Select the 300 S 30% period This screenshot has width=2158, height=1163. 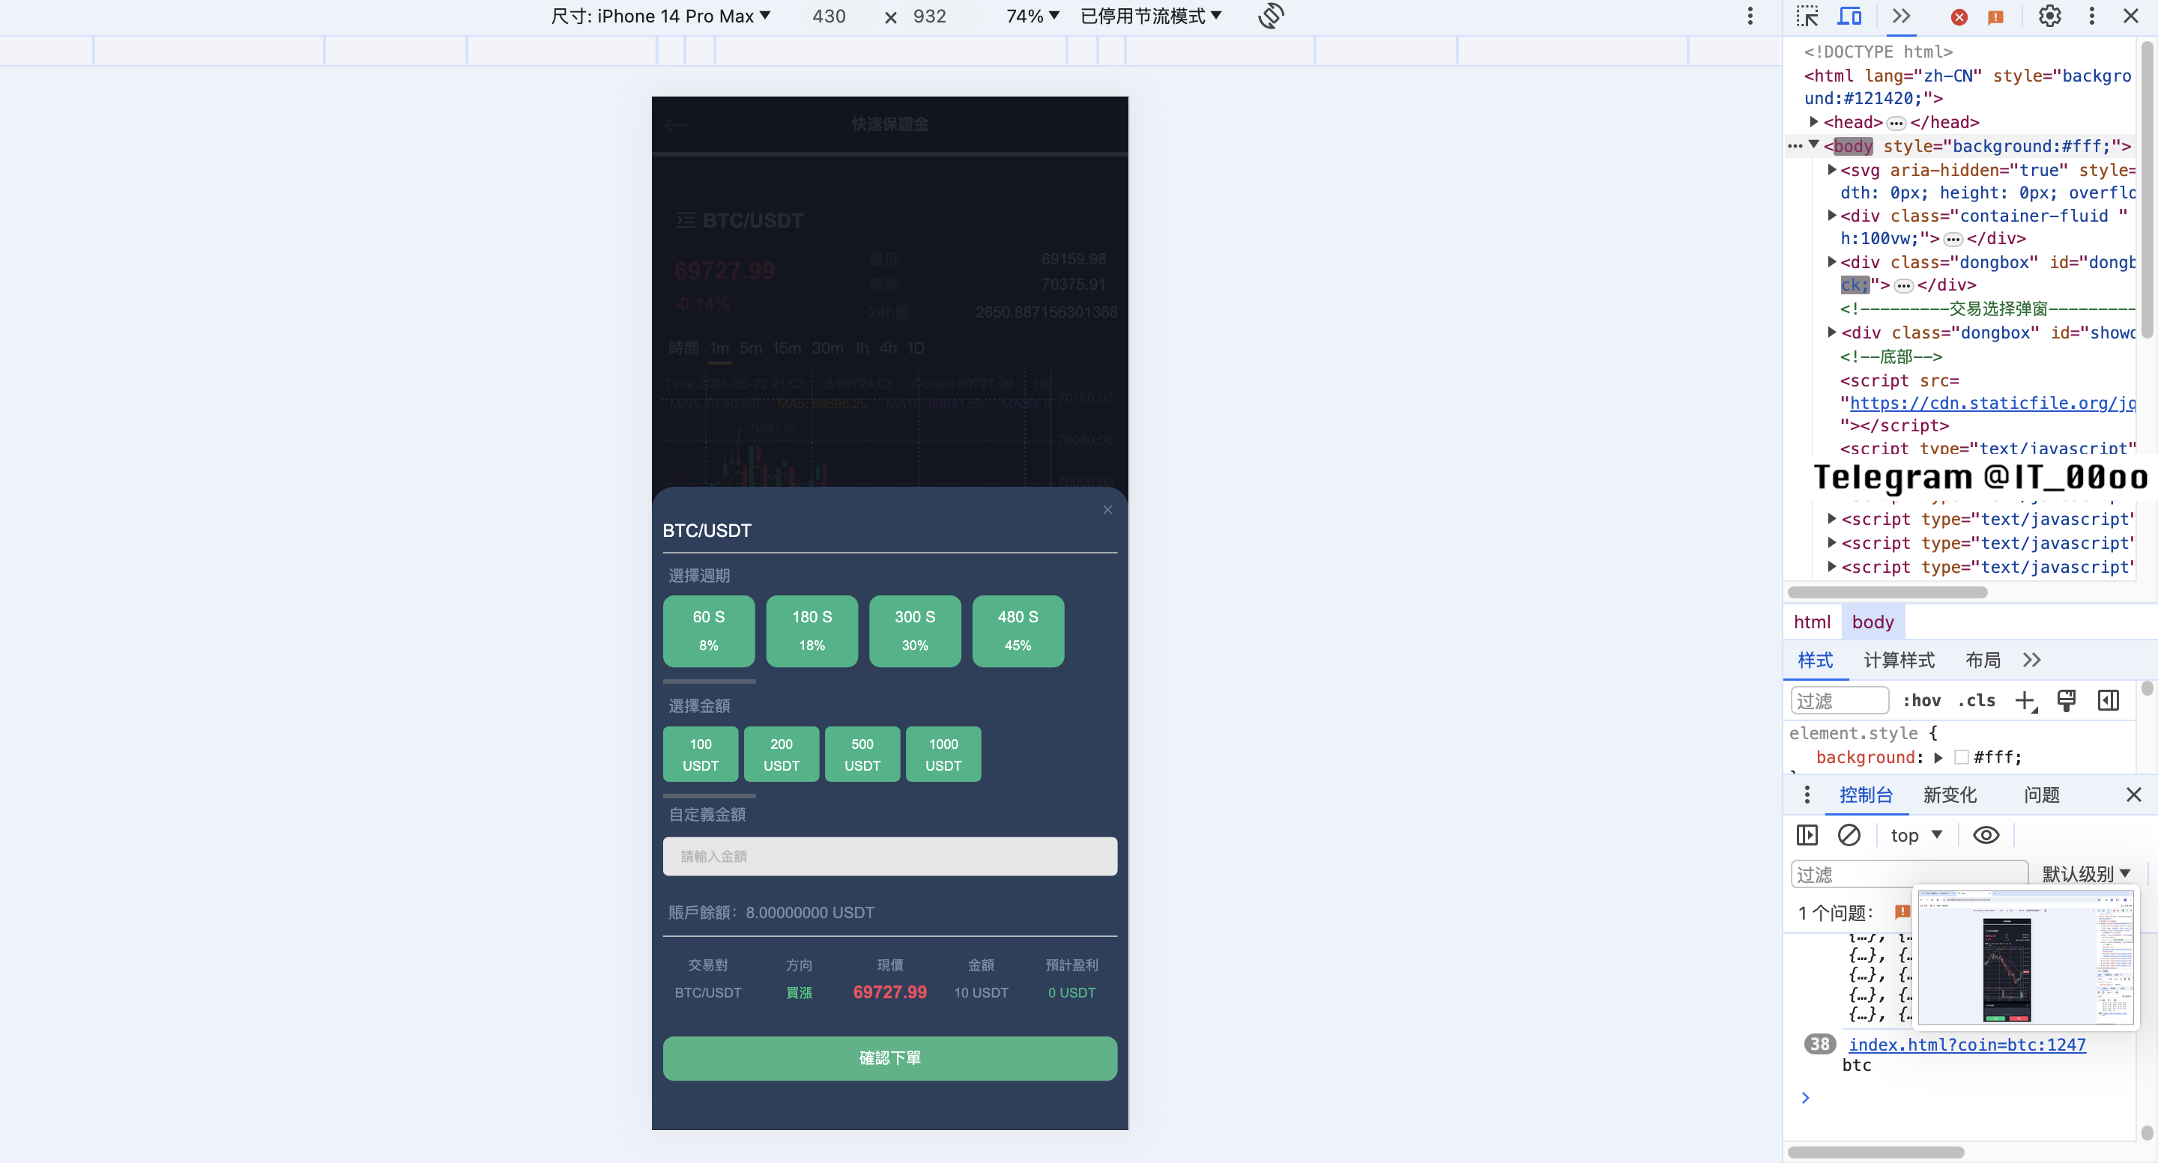tap(915, 631)
